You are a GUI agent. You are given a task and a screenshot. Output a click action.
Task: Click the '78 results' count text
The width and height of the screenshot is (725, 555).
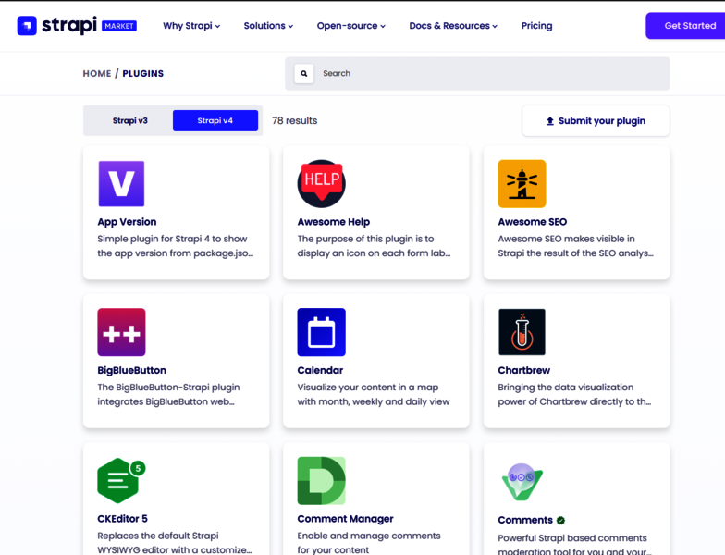pyautogui.click(x=294, y=120)
